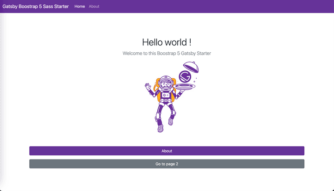
Task: Click the astronaut's raised knee
Action: point(173,112)
